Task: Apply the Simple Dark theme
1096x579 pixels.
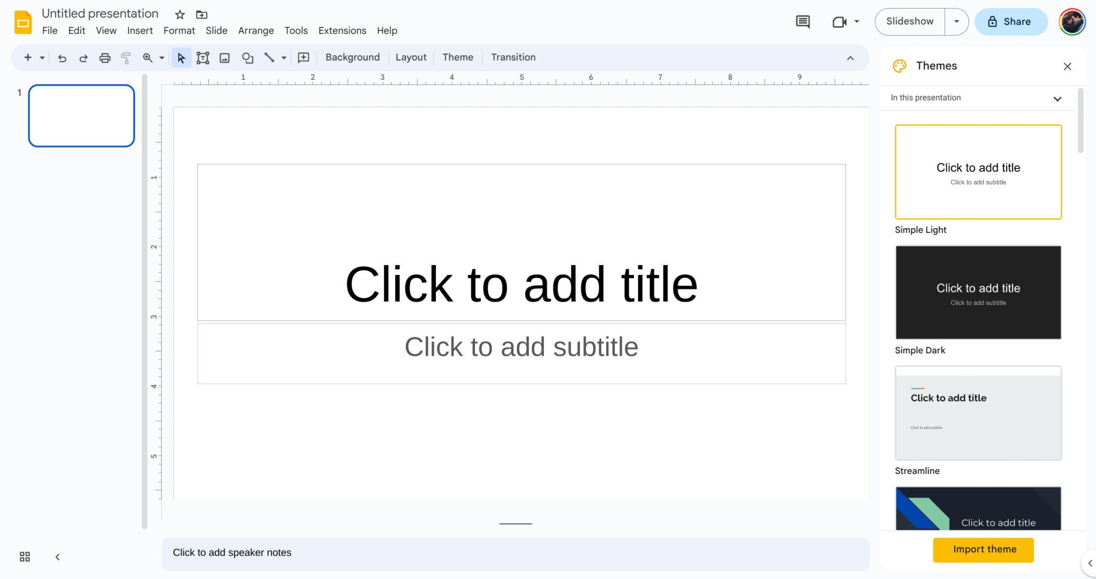Action: (x=978, y=292)
